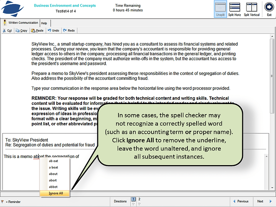Pick the 'a boat' spelling suggestion
Viewport: 276px width, 207px height.
point(53,167)
